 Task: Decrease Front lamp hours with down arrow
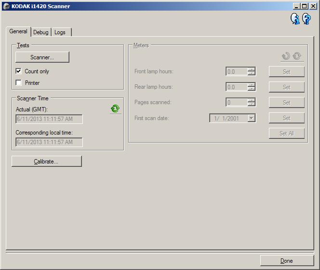point(252,73)
